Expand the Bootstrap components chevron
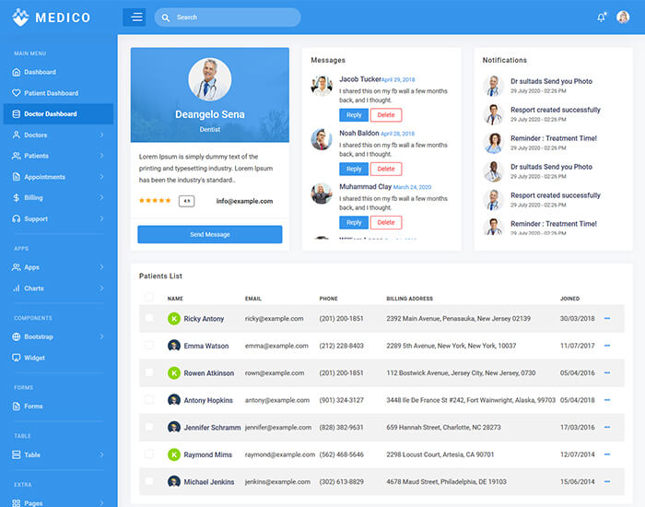The image size is (645, 507). click(101, 336)
